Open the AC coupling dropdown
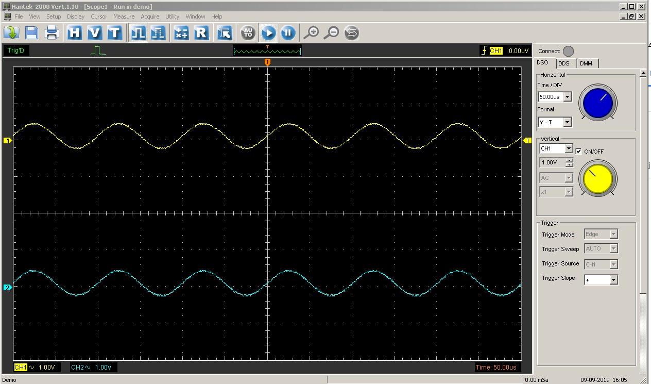Screen dimensions: 651x384 coord(569,178)
